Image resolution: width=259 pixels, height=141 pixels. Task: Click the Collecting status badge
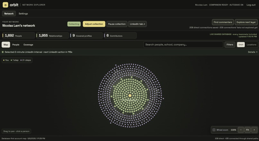pos(74,24)
